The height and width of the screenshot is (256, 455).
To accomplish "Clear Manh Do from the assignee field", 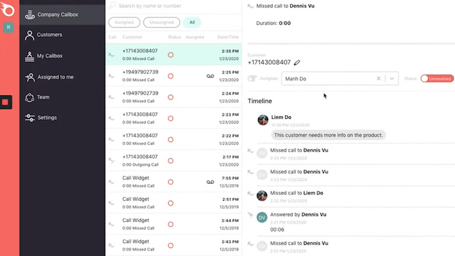I will (x=378, y=79).
